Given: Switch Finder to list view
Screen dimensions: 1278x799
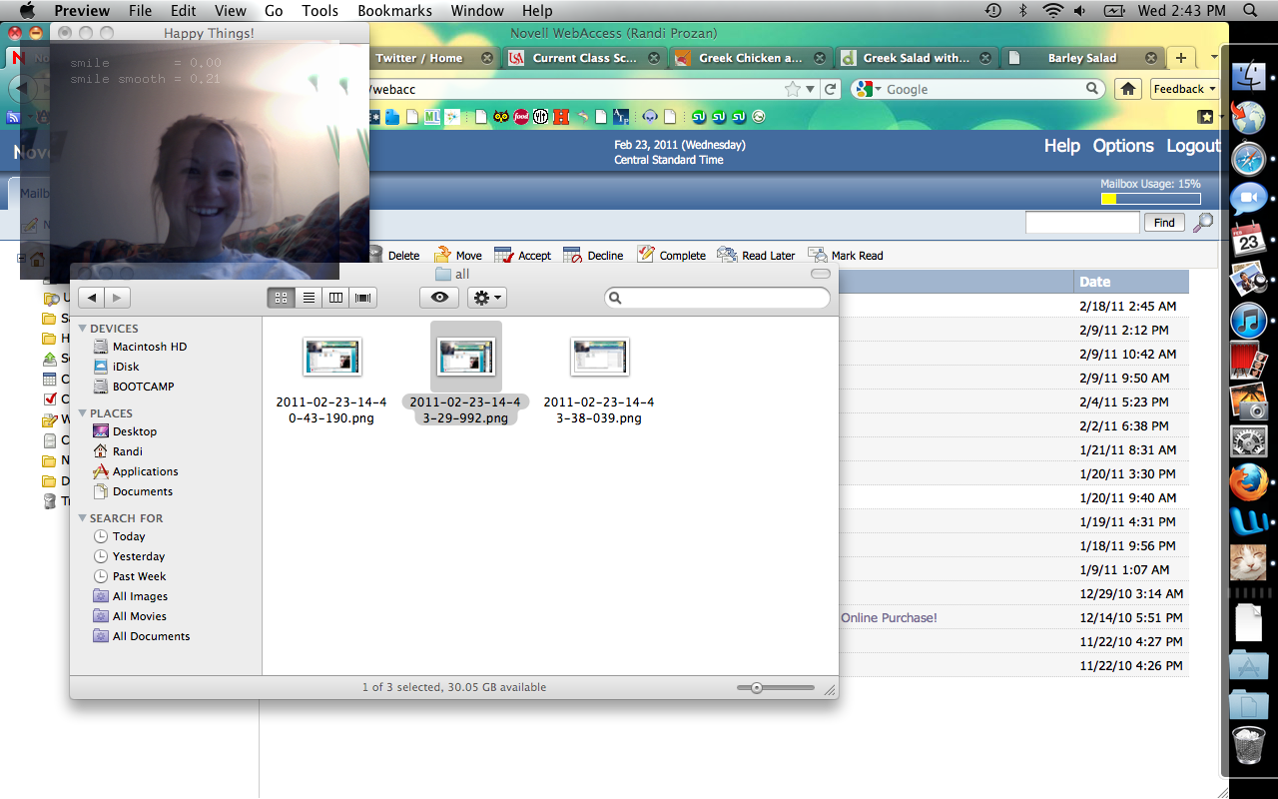Looking at the screenshot, I should tap(309, 298).
